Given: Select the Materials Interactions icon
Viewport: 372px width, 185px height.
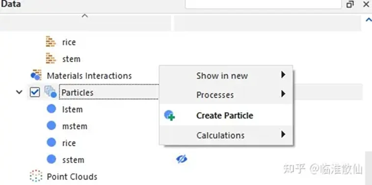Looking at the screenshot, I should [36, 75].
